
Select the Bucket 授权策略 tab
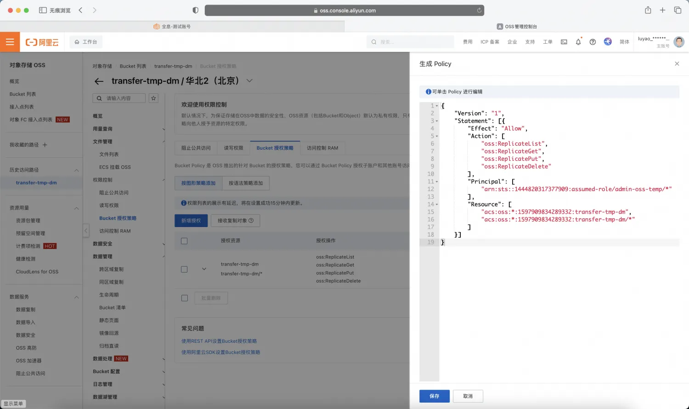275,148
